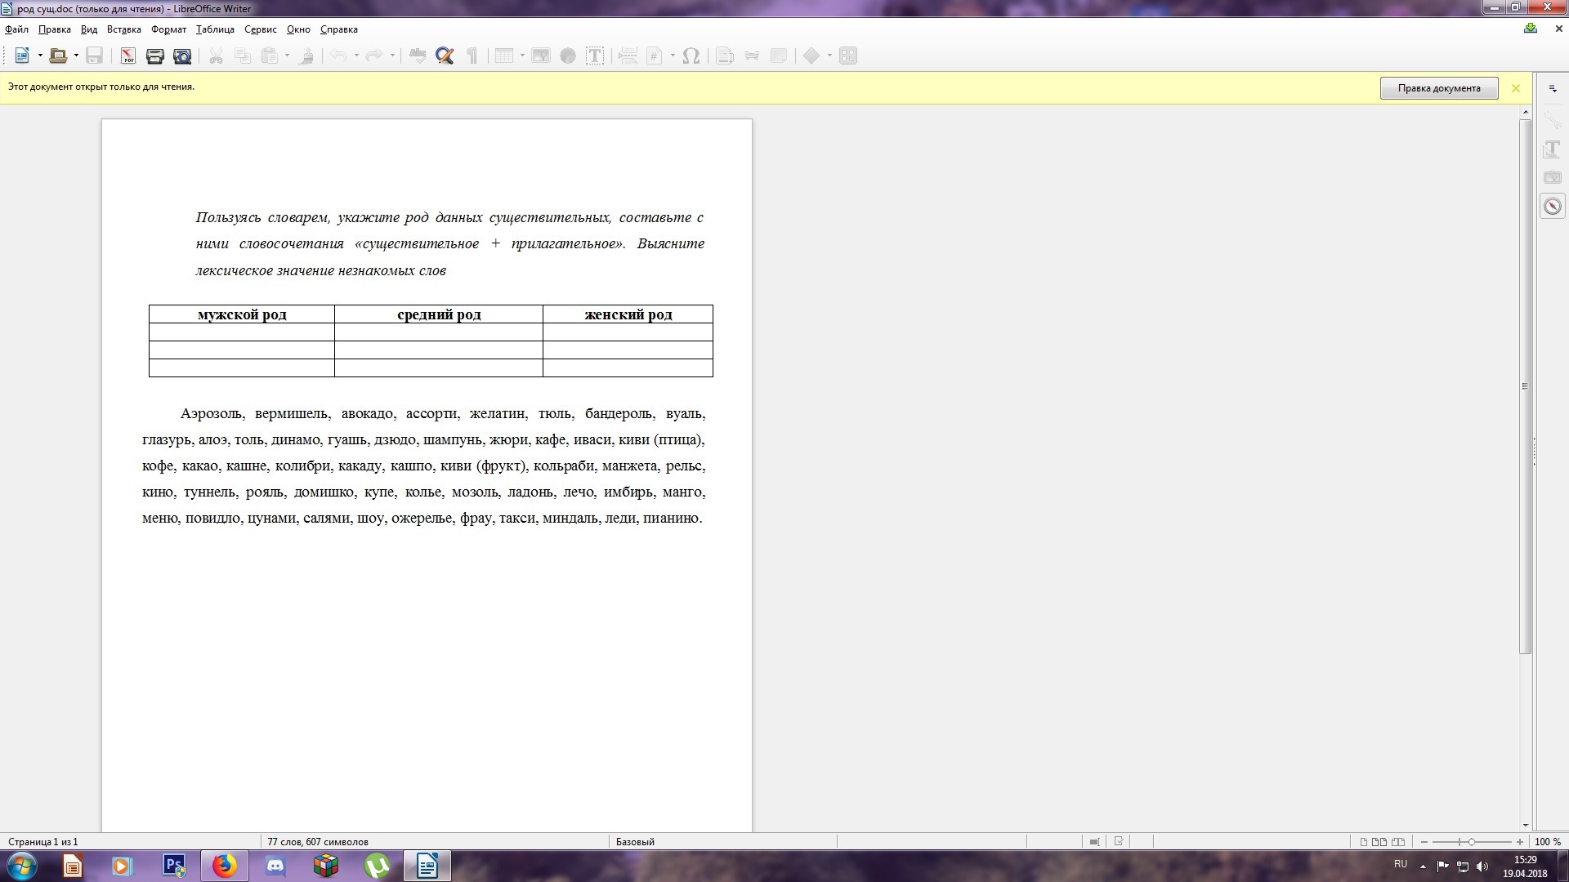Open the Формат menu
This screenshot has width=1569, height=882.
(168, 29)
